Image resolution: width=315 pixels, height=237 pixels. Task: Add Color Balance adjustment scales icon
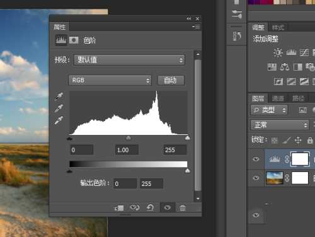(285, 67)
